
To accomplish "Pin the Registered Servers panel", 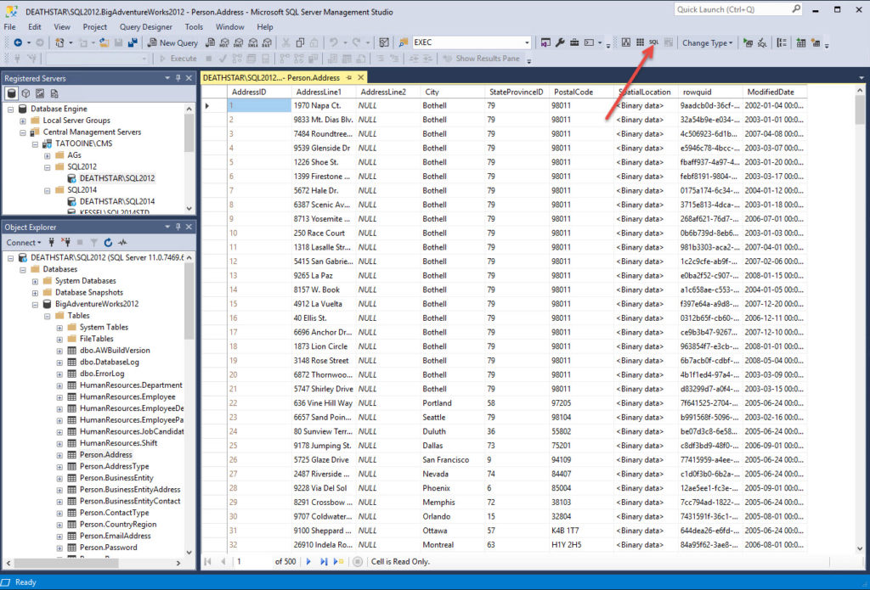I will point(178,77).
